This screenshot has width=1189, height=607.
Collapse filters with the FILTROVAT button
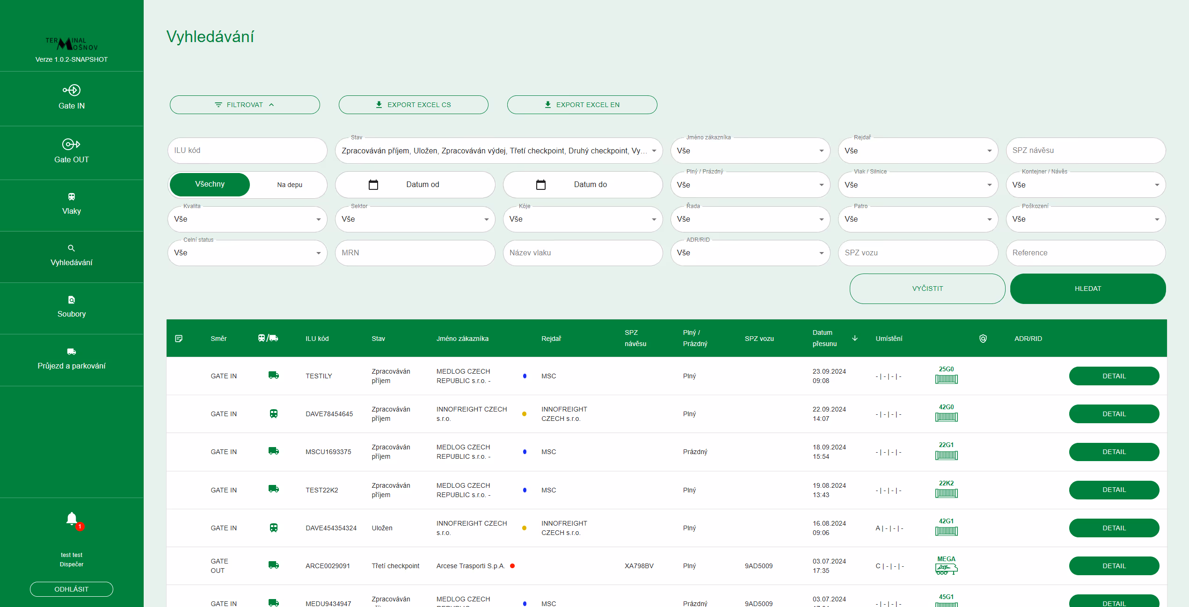tap(245, 105)
